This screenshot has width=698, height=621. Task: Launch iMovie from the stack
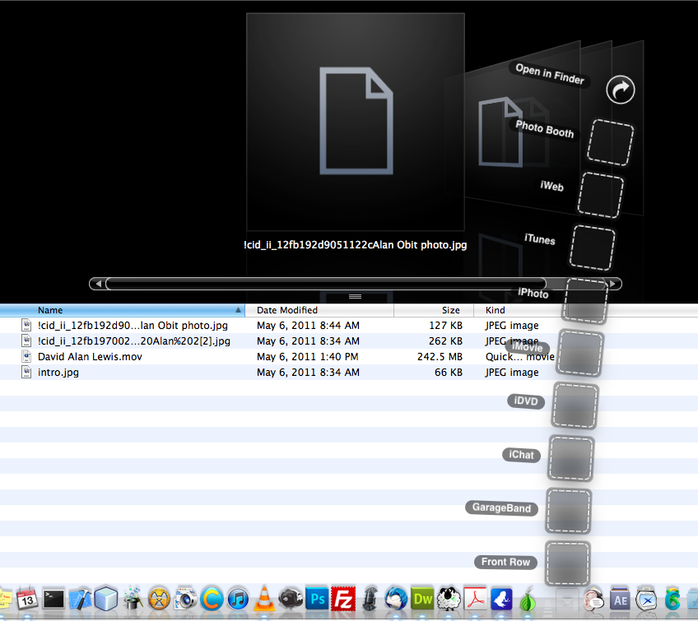(580, 353)
